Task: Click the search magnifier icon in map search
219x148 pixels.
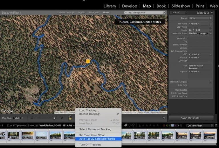Action: pyautogui.click(x=126, y=13)
